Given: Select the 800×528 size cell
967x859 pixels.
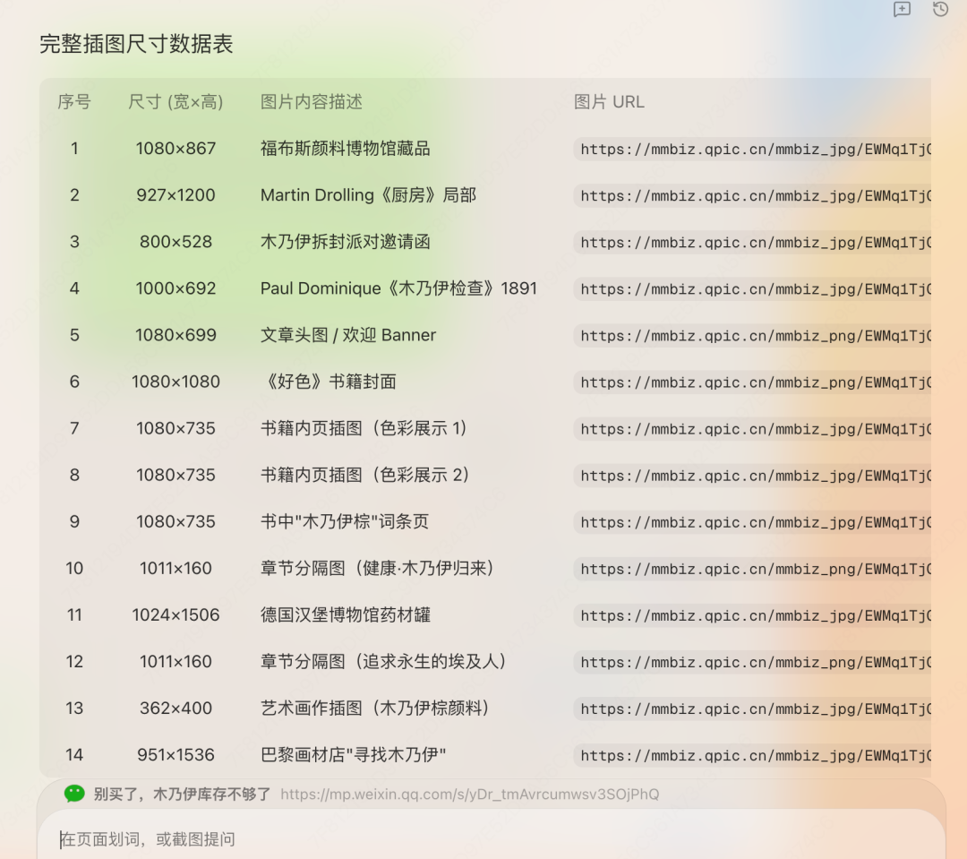Looking at the screenshot, I should tap(175, 242).
